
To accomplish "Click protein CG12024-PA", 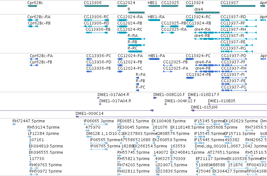I will (120, 59).
